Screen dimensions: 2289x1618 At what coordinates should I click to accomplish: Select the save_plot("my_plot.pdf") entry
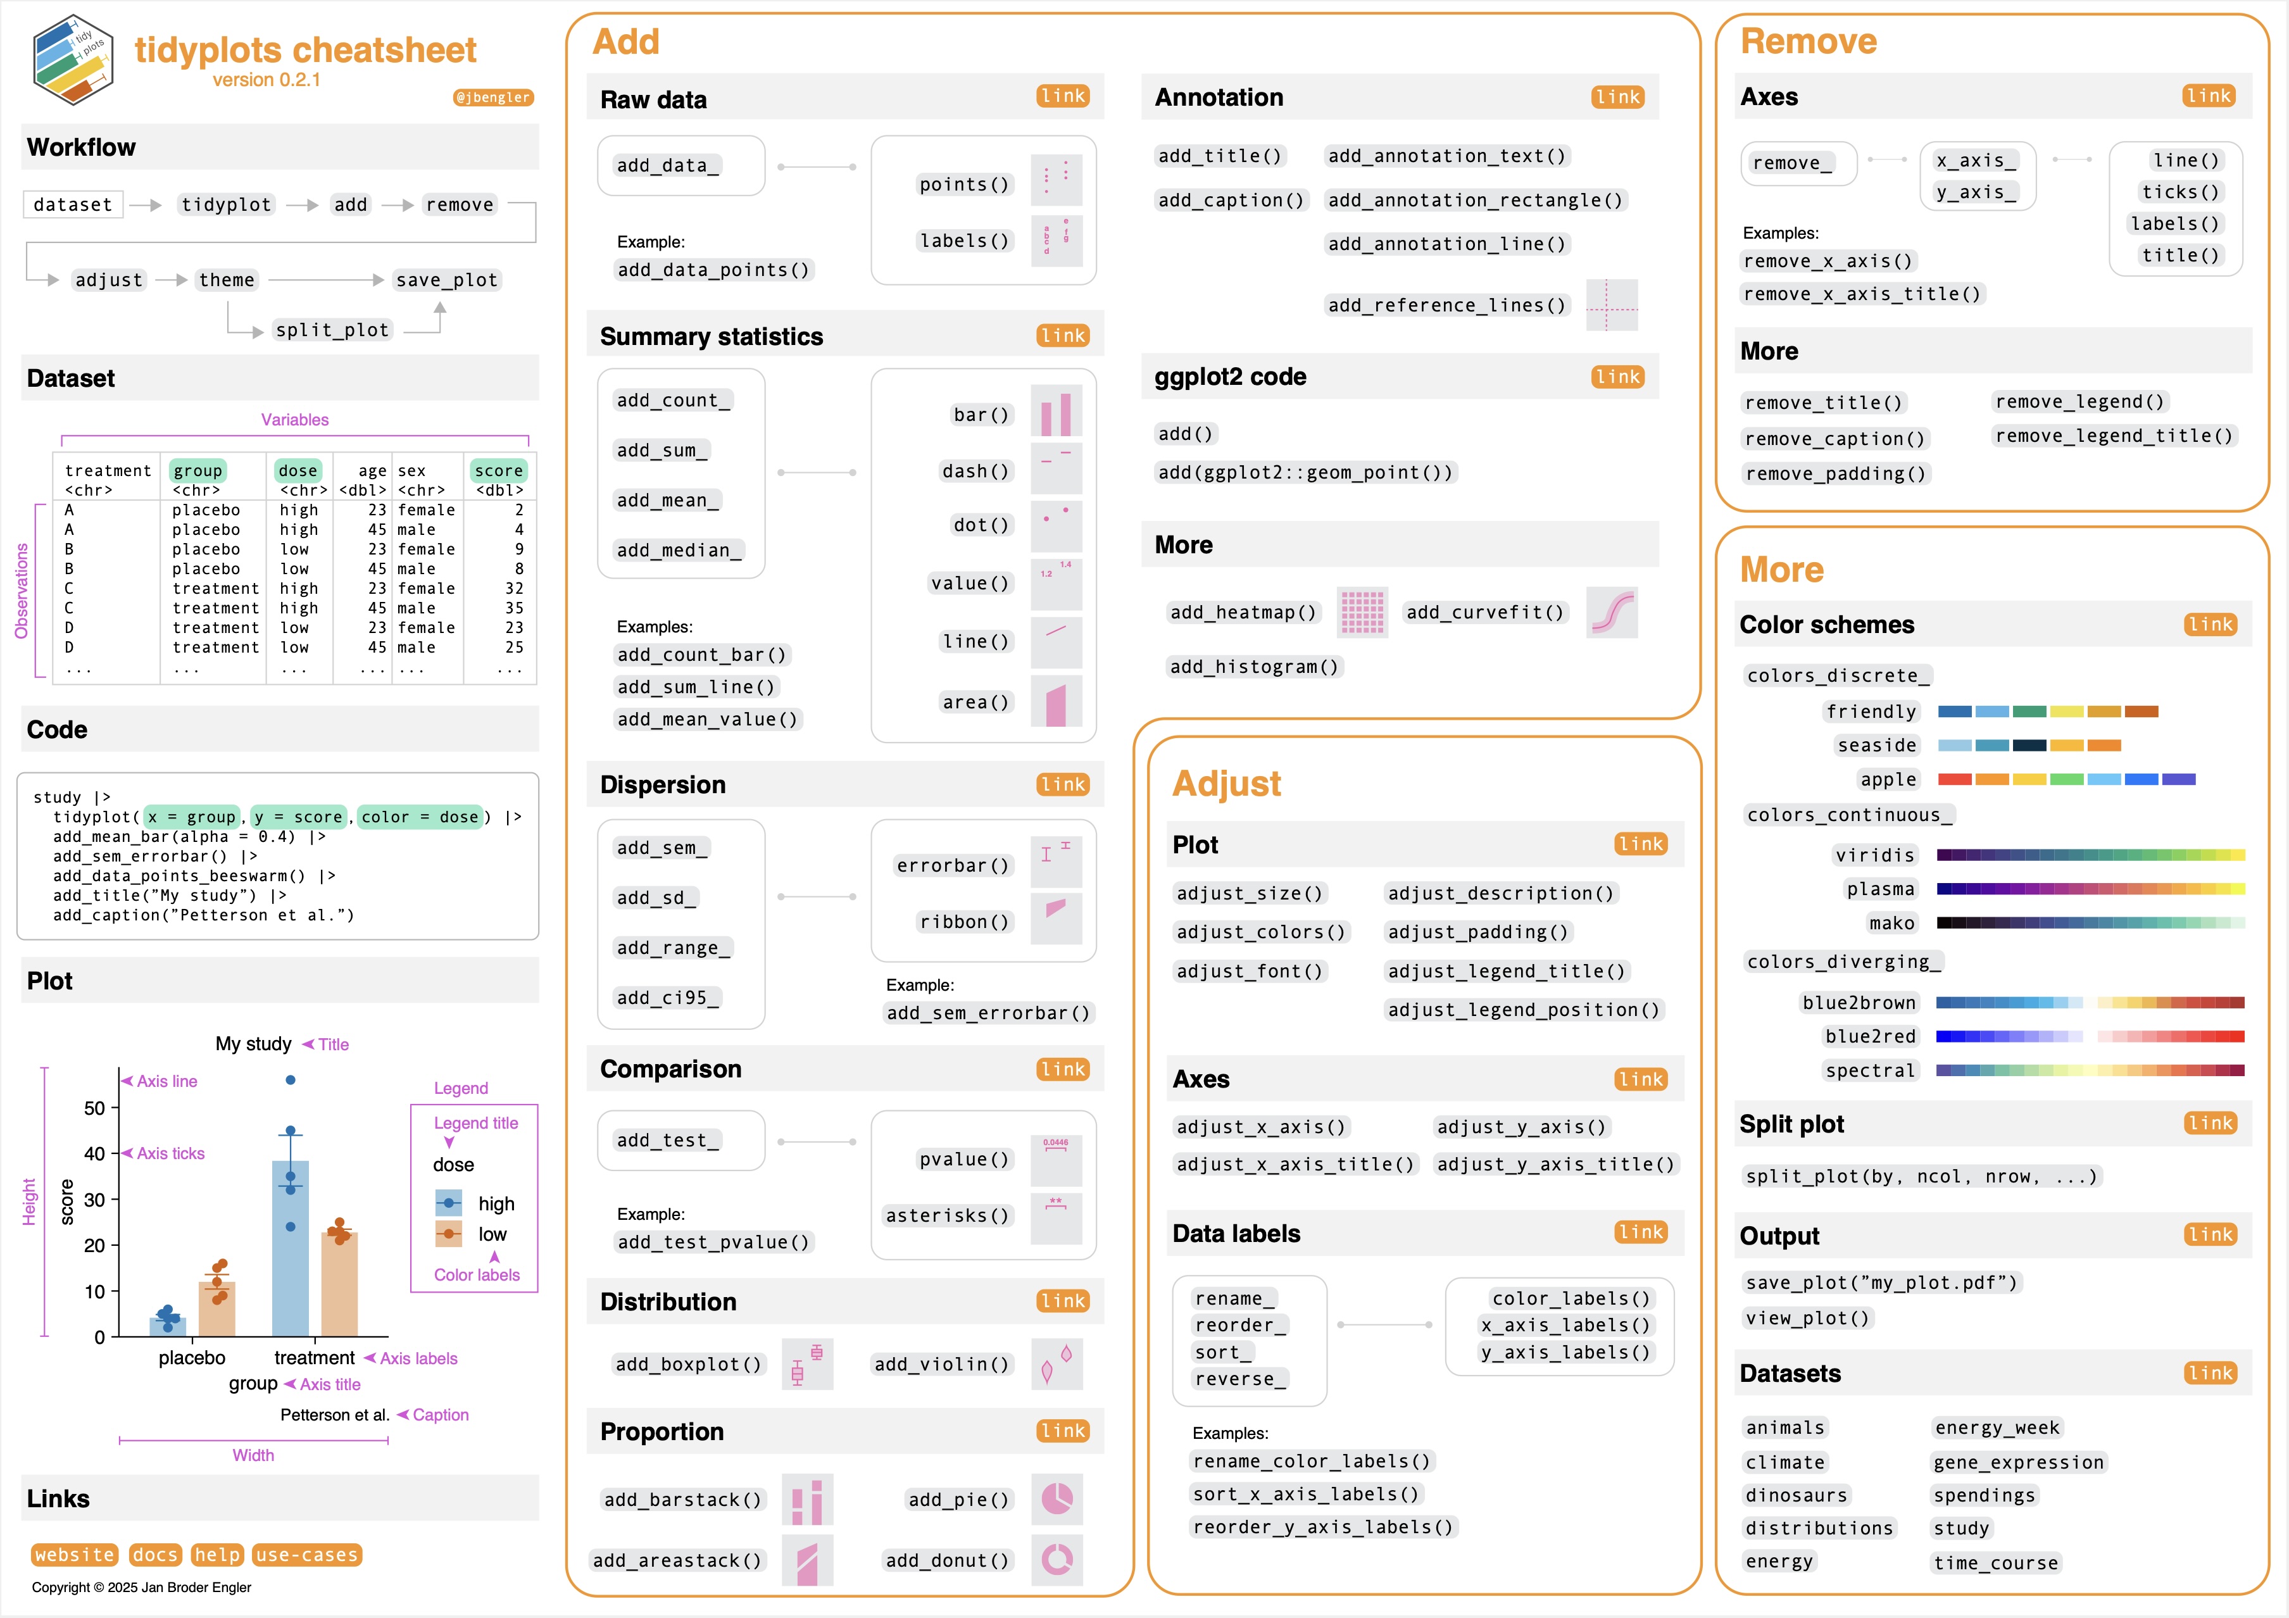click(x=1881, y=1283)
